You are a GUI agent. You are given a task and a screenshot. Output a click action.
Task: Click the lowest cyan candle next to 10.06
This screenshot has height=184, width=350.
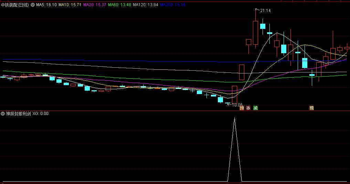[x=227, y=103]
